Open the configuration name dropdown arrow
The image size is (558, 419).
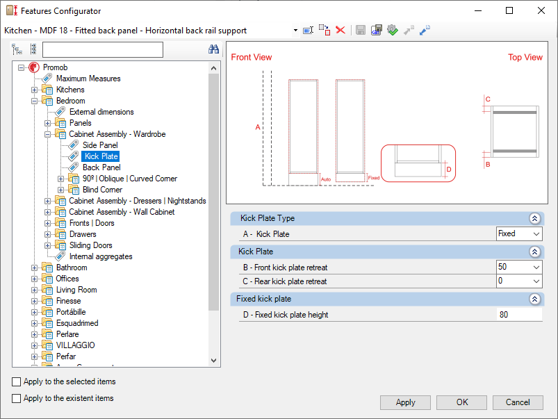pos(295,31)
